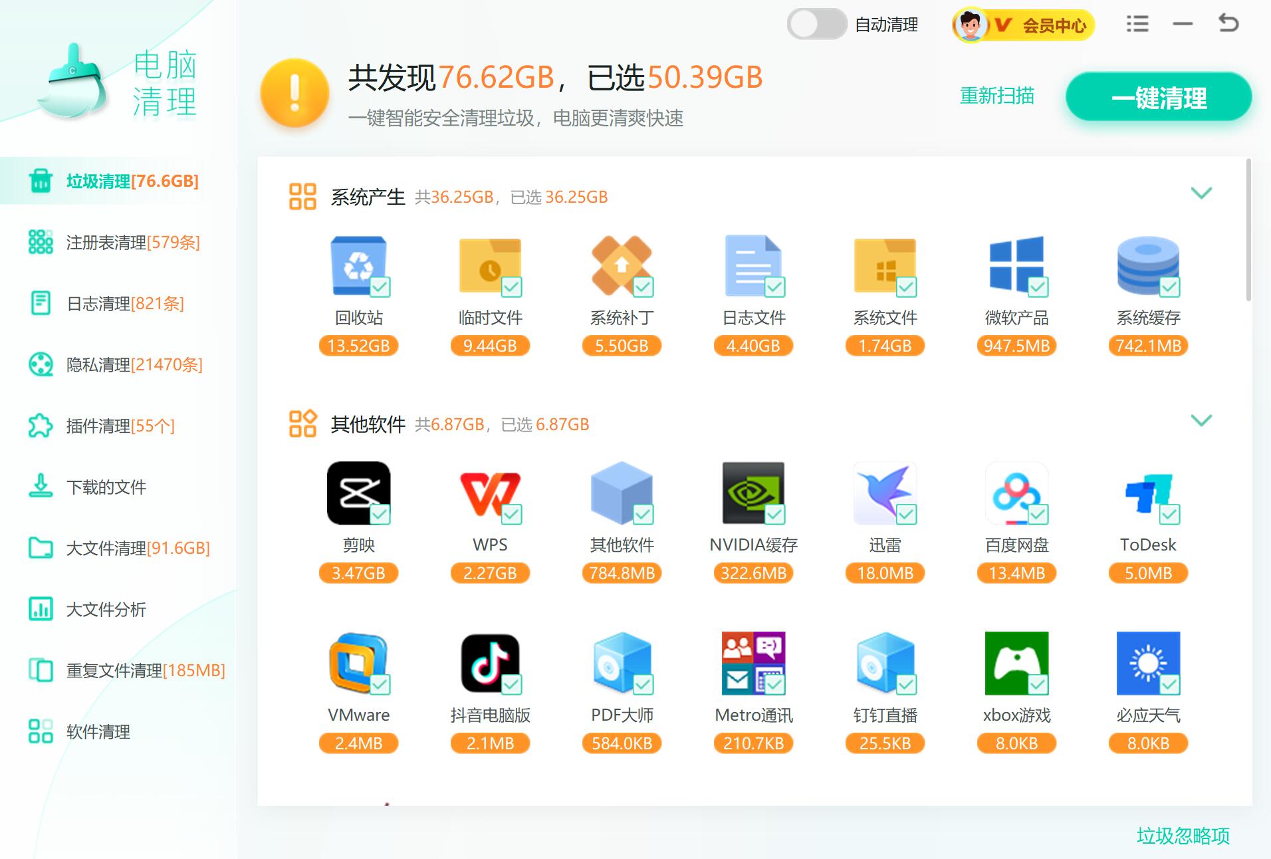Uncheck the 日志文件 checkbox
1271x859 pixels.
click(x=774, y=287)
